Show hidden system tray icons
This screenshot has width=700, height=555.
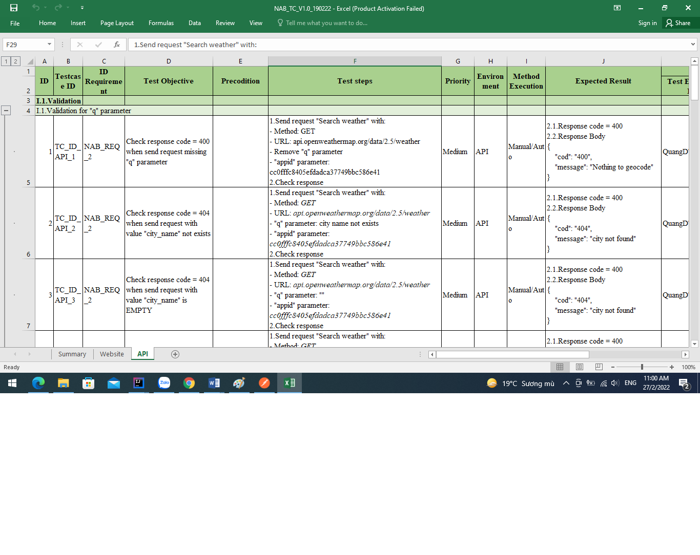coord(566,383)
